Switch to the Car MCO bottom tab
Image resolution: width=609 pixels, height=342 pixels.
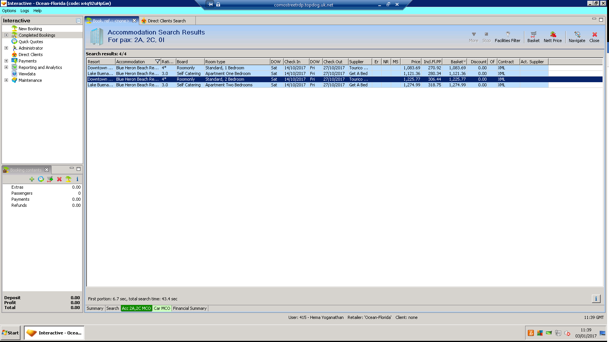pos(162,308)
